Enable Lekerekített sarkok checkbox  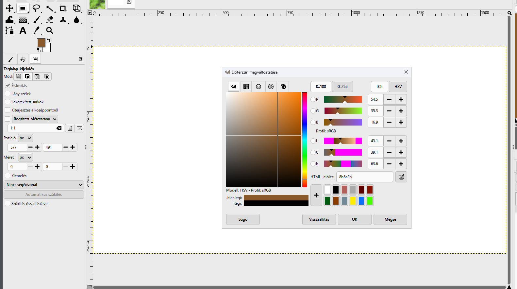click(8, 102)
